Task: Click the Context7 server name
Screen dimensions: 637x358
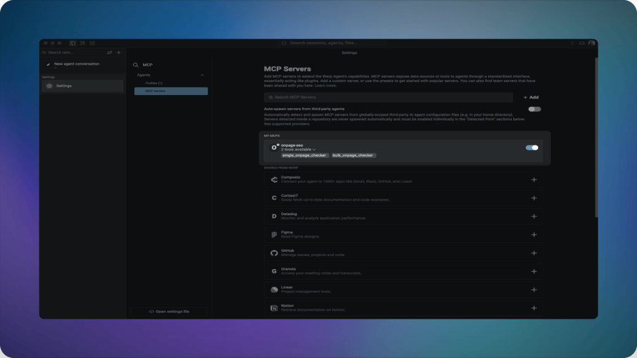Action: point(289,196)
